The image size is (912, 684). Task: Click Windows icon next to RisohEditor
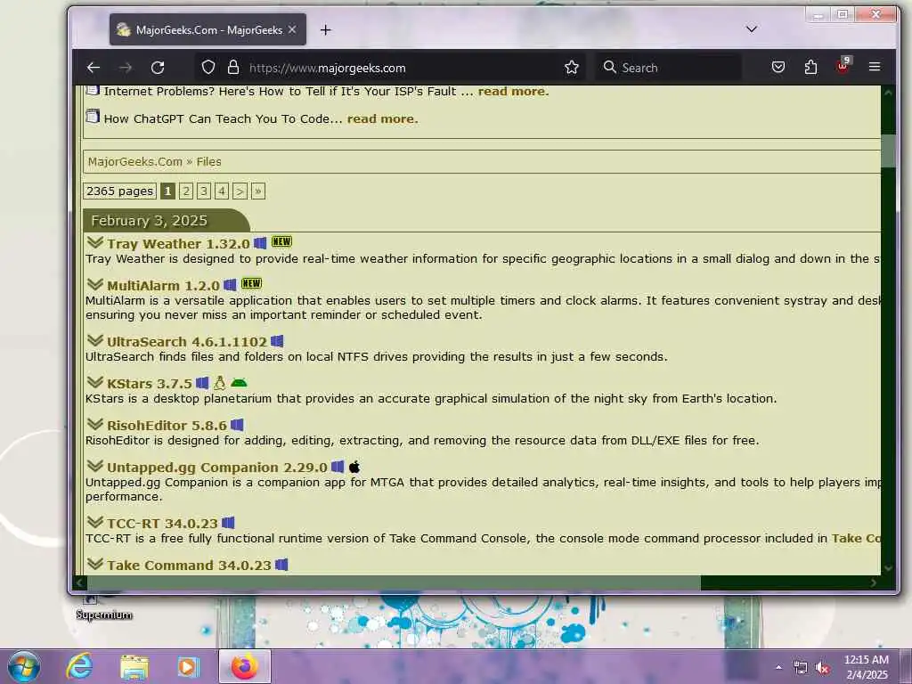coord(237,425)
